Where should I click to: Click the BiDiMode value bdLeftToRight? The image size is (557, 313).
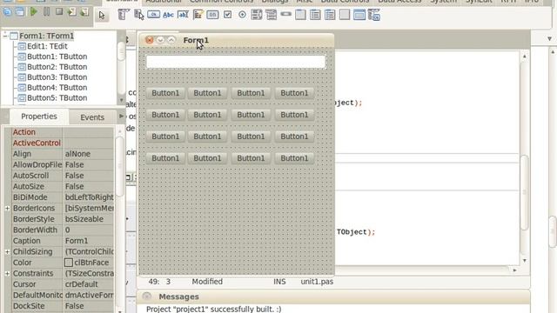[89, 197]
